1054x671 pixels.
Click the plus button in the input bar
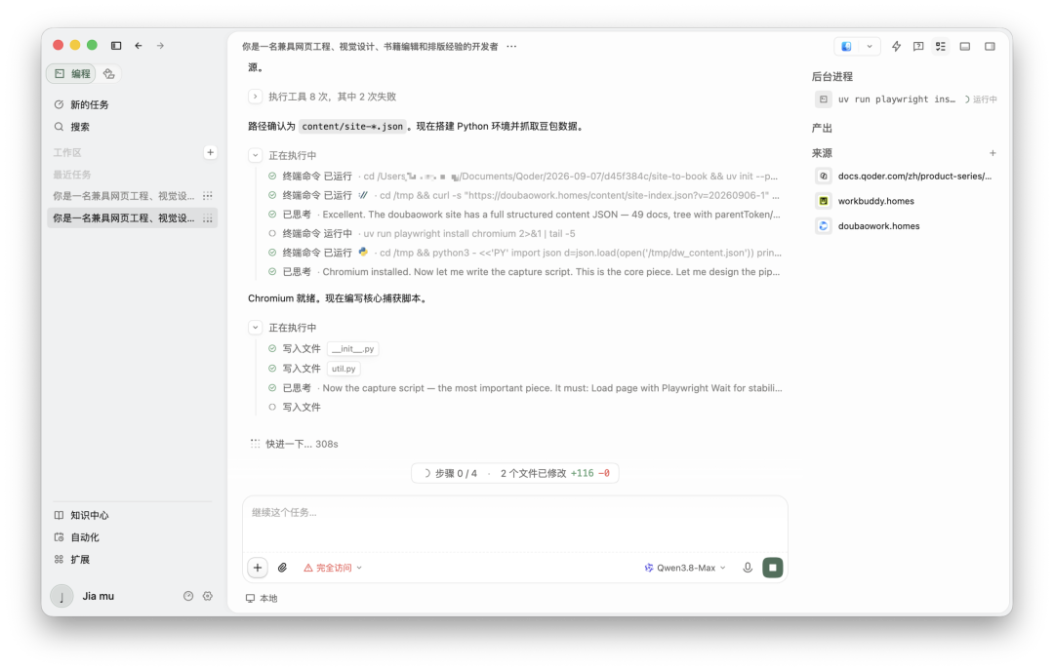coord(258,568)
